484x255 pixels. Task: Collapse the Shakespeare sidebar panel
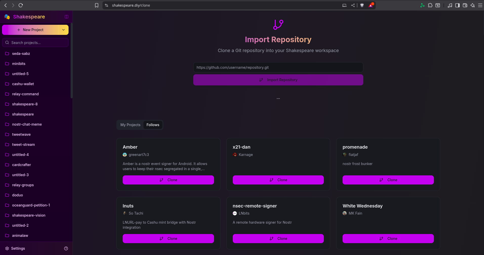point(67,17)
